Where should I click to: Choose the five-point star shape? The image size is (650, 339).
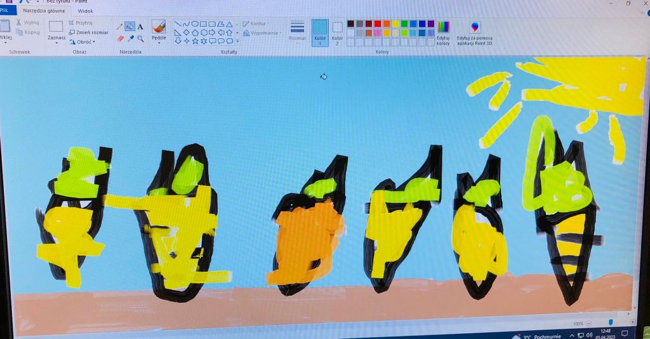pos(196,41)
